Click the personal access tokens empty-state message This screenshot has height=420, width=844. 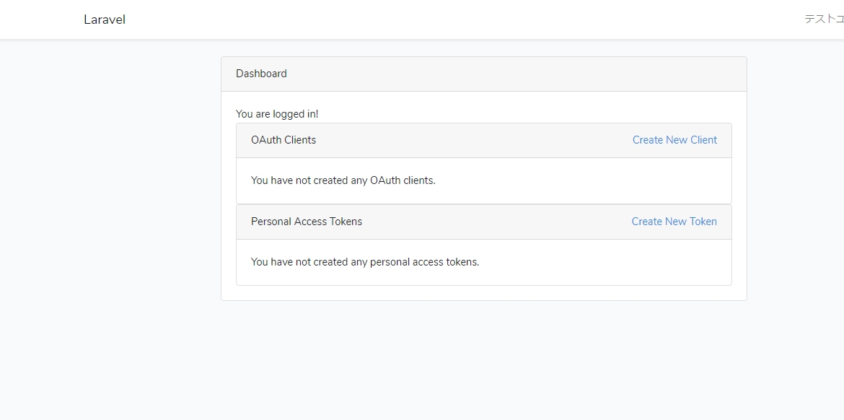tap(365, 261)
